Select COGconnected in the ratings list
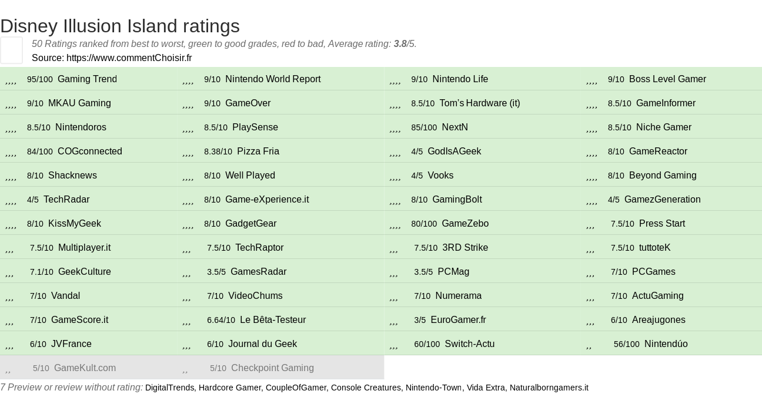 click(x=90, y=151)
